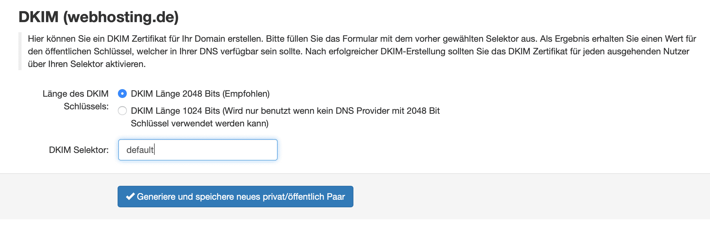Viewport: 710px width, 225px height.
Task: Click "Schlüssel verwendet werden kann)" text line
Action: tap(199, 124)
